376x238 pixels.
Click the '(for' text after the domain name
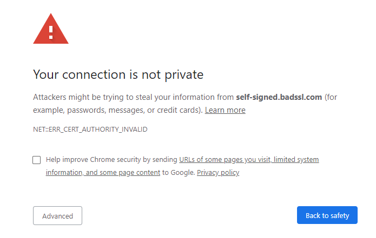point(331,97)
